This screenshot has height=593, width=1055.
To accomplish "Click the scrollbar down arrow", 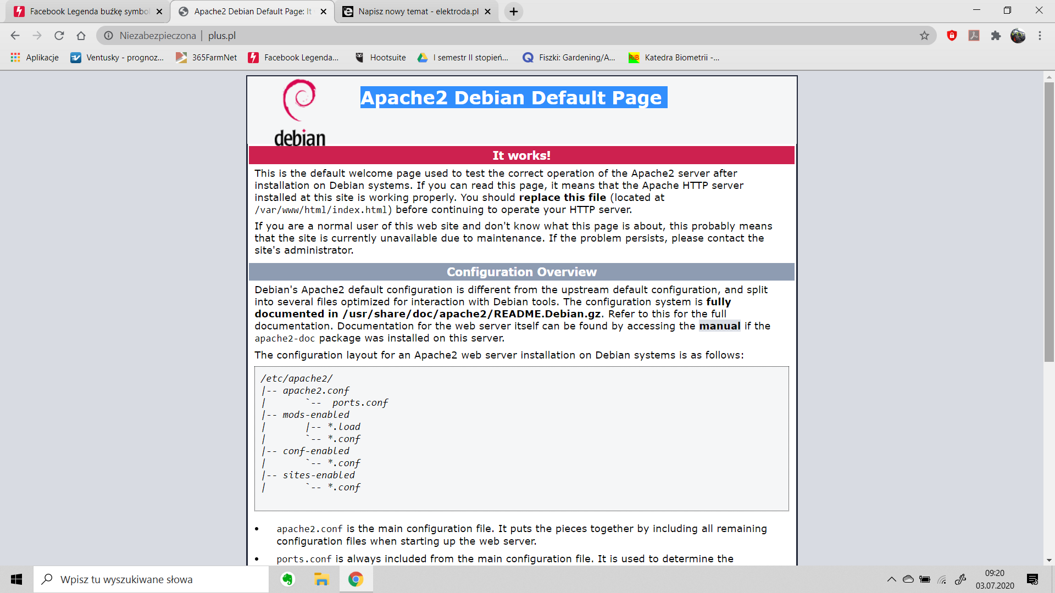I will pyautogui.click(x=1049, y=561).
